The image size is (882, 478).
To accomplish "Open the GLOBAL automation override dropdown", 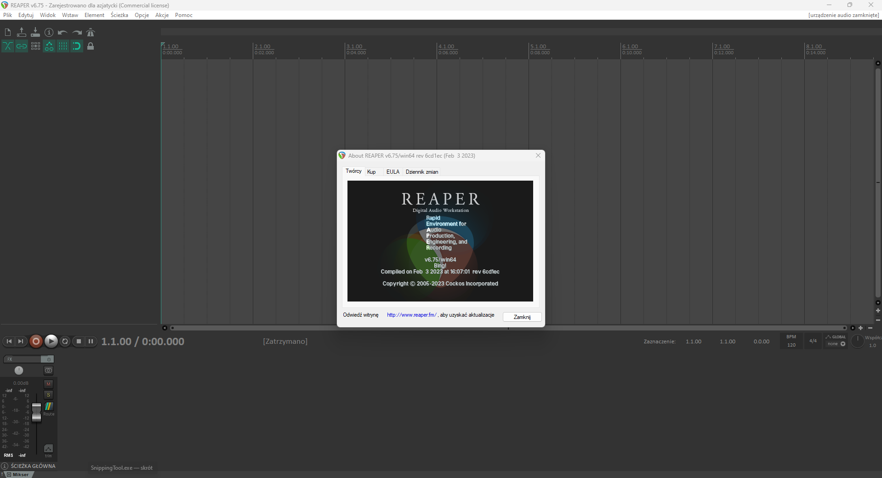I will (836, 341).
